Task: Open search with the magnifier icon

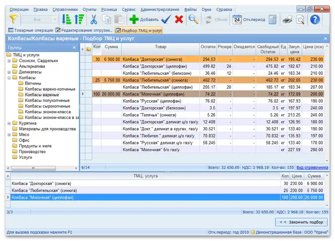Action: [193, 19]
